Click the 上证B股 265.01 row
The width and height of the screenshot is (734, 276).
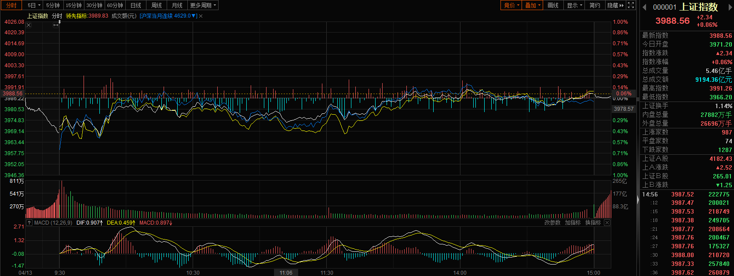click(x=687, y=176)
